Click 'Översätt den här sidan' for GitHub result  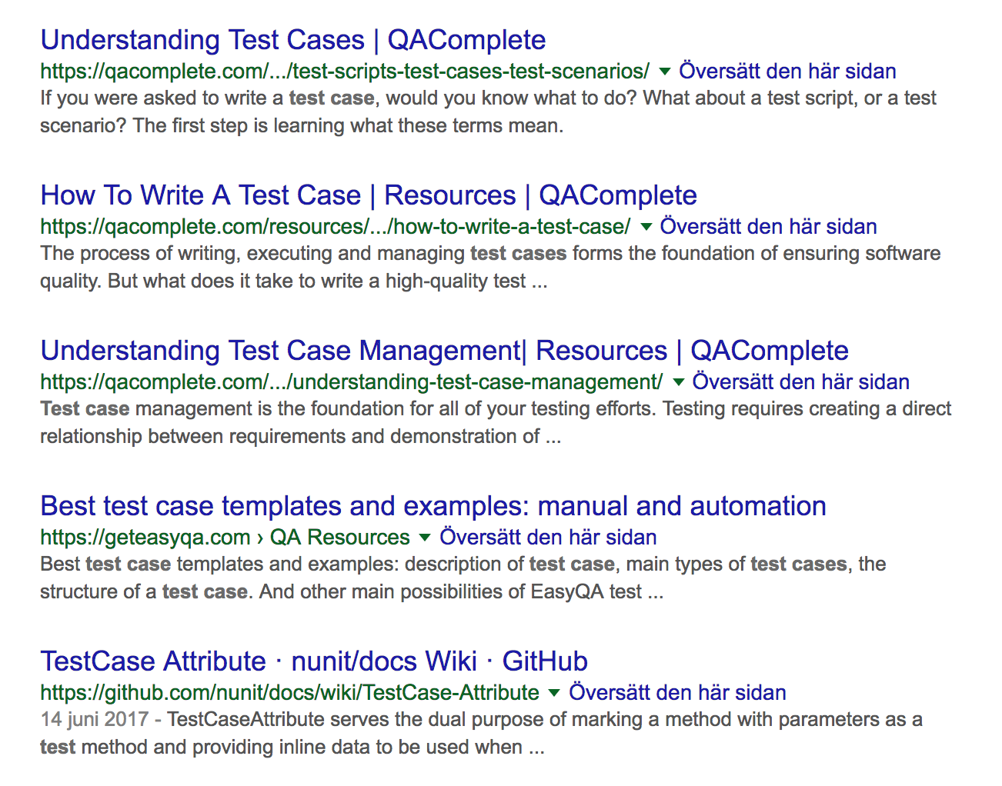tap(677, 693)
